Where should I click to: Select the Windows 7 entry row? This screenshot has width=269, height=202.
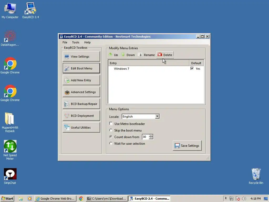(x=156, y=69)
